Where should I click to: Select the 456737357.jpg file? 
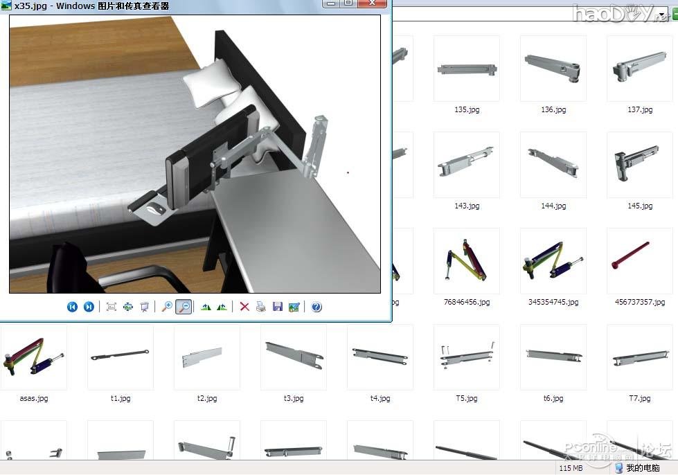(x=639, y=262)
